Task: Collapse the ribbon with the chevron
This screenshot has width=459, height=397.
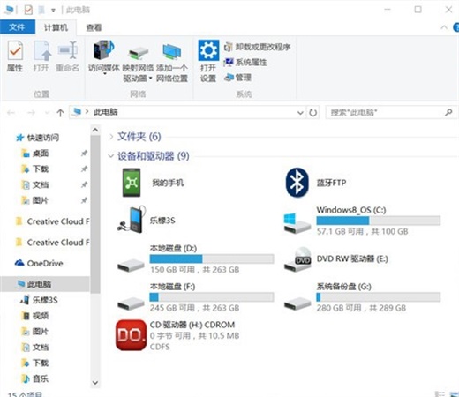Action: tap(444, 27)
